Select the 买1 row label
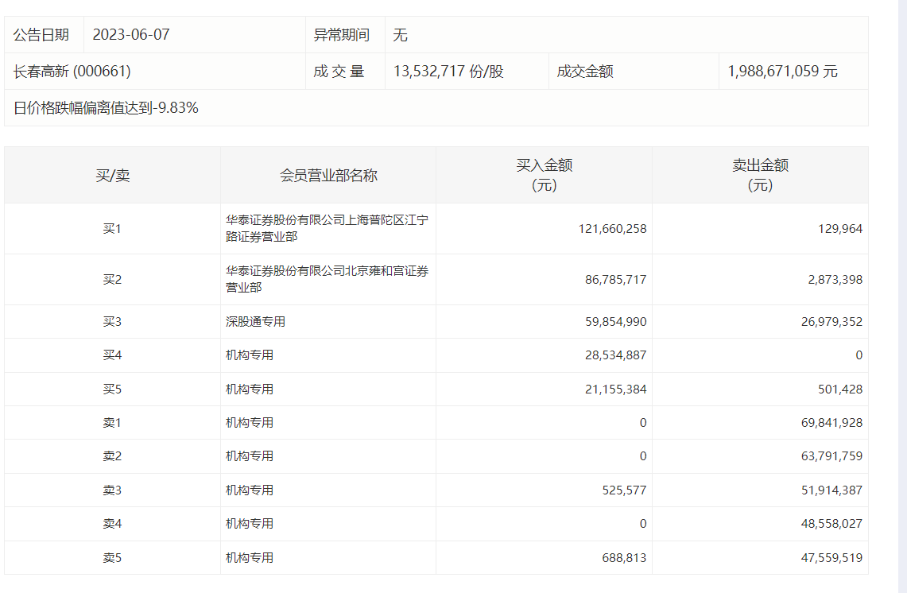 112,228
